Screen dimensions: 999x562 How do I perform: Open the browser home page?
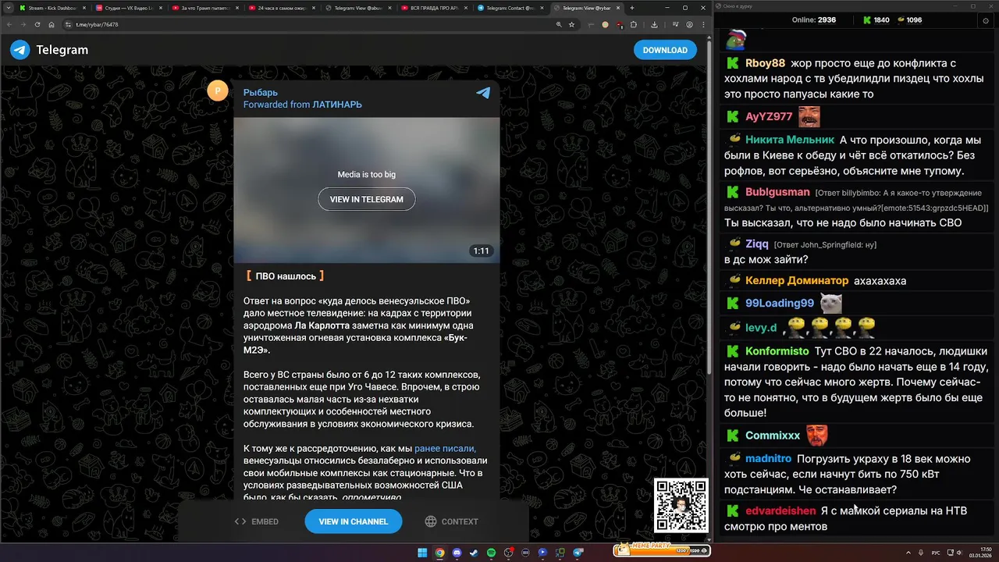52,24
